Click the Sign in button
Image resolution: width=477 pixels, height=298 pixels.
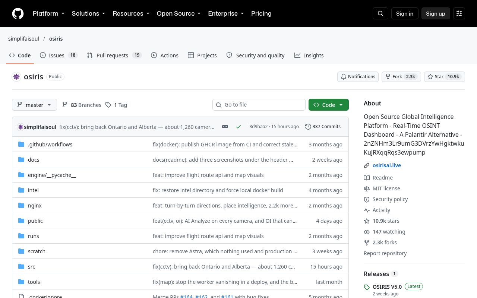[x=405, y=13]
